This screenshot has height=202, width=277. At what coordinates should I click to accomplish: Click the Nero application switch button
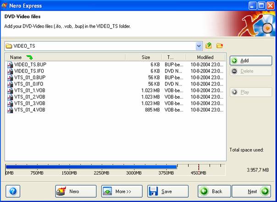[x=76, y=191]
